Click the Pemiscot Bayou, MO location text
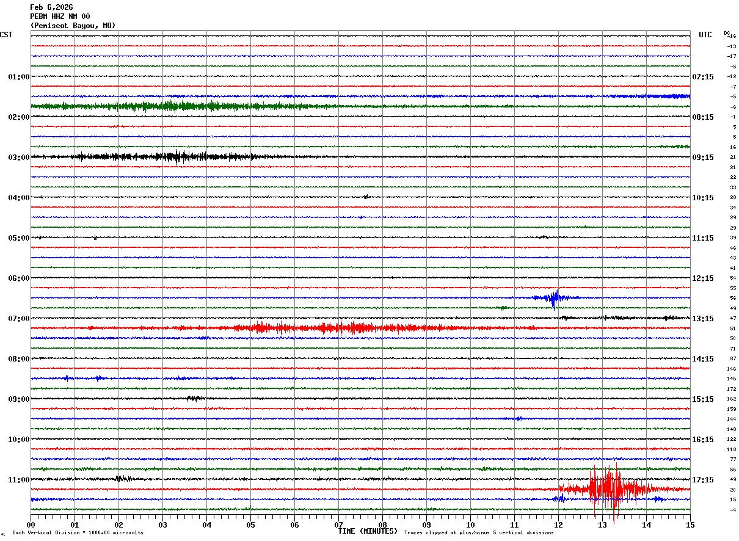The image size is (739, 541). pyautogui.click(x=73, y=26)
